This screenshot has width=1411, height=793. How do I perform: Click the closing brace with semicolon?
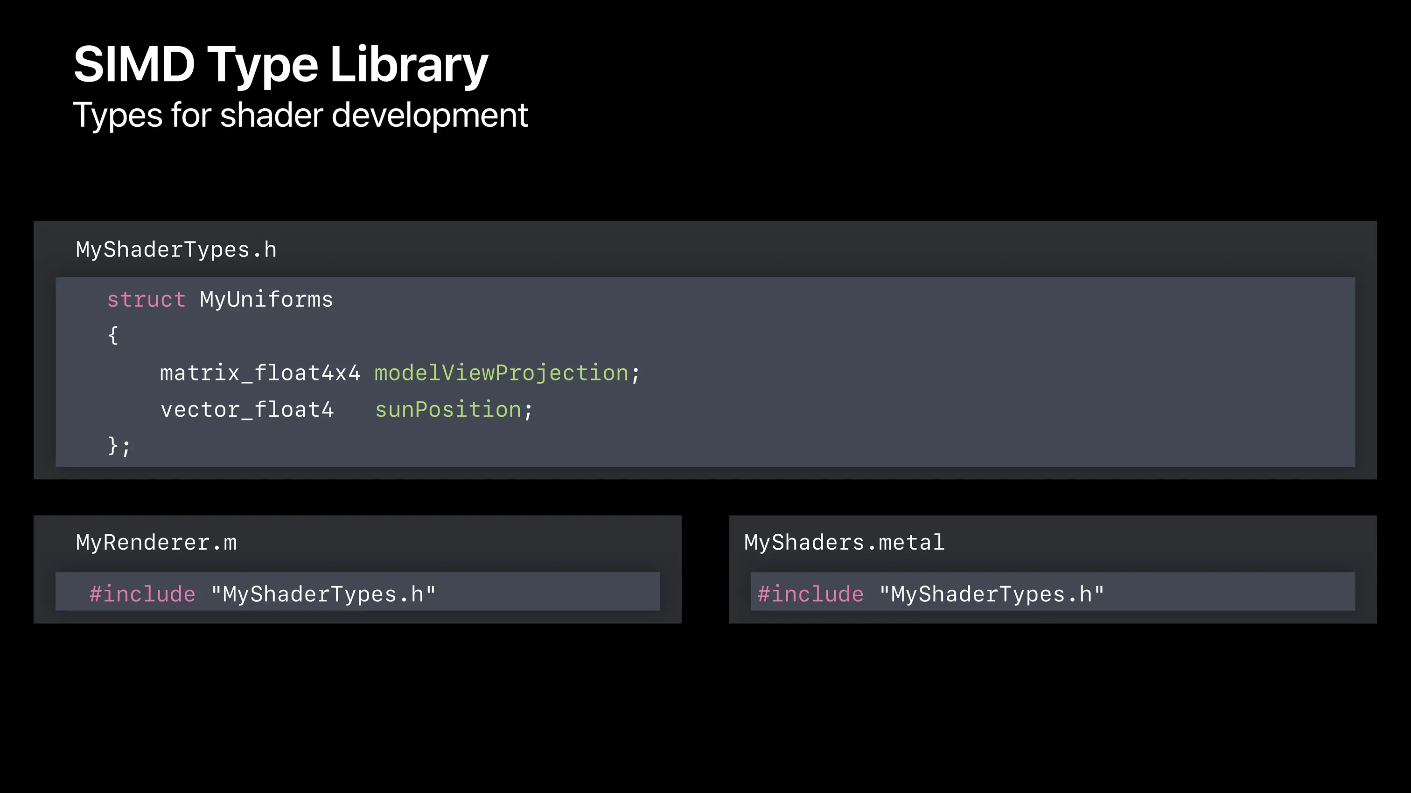pos(119,446)
